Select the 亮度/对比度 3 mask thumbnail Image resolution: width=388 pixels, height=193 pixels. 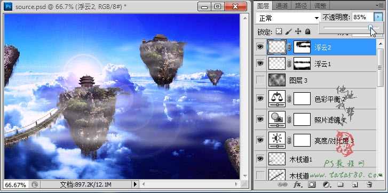click(x=302, y=140)
